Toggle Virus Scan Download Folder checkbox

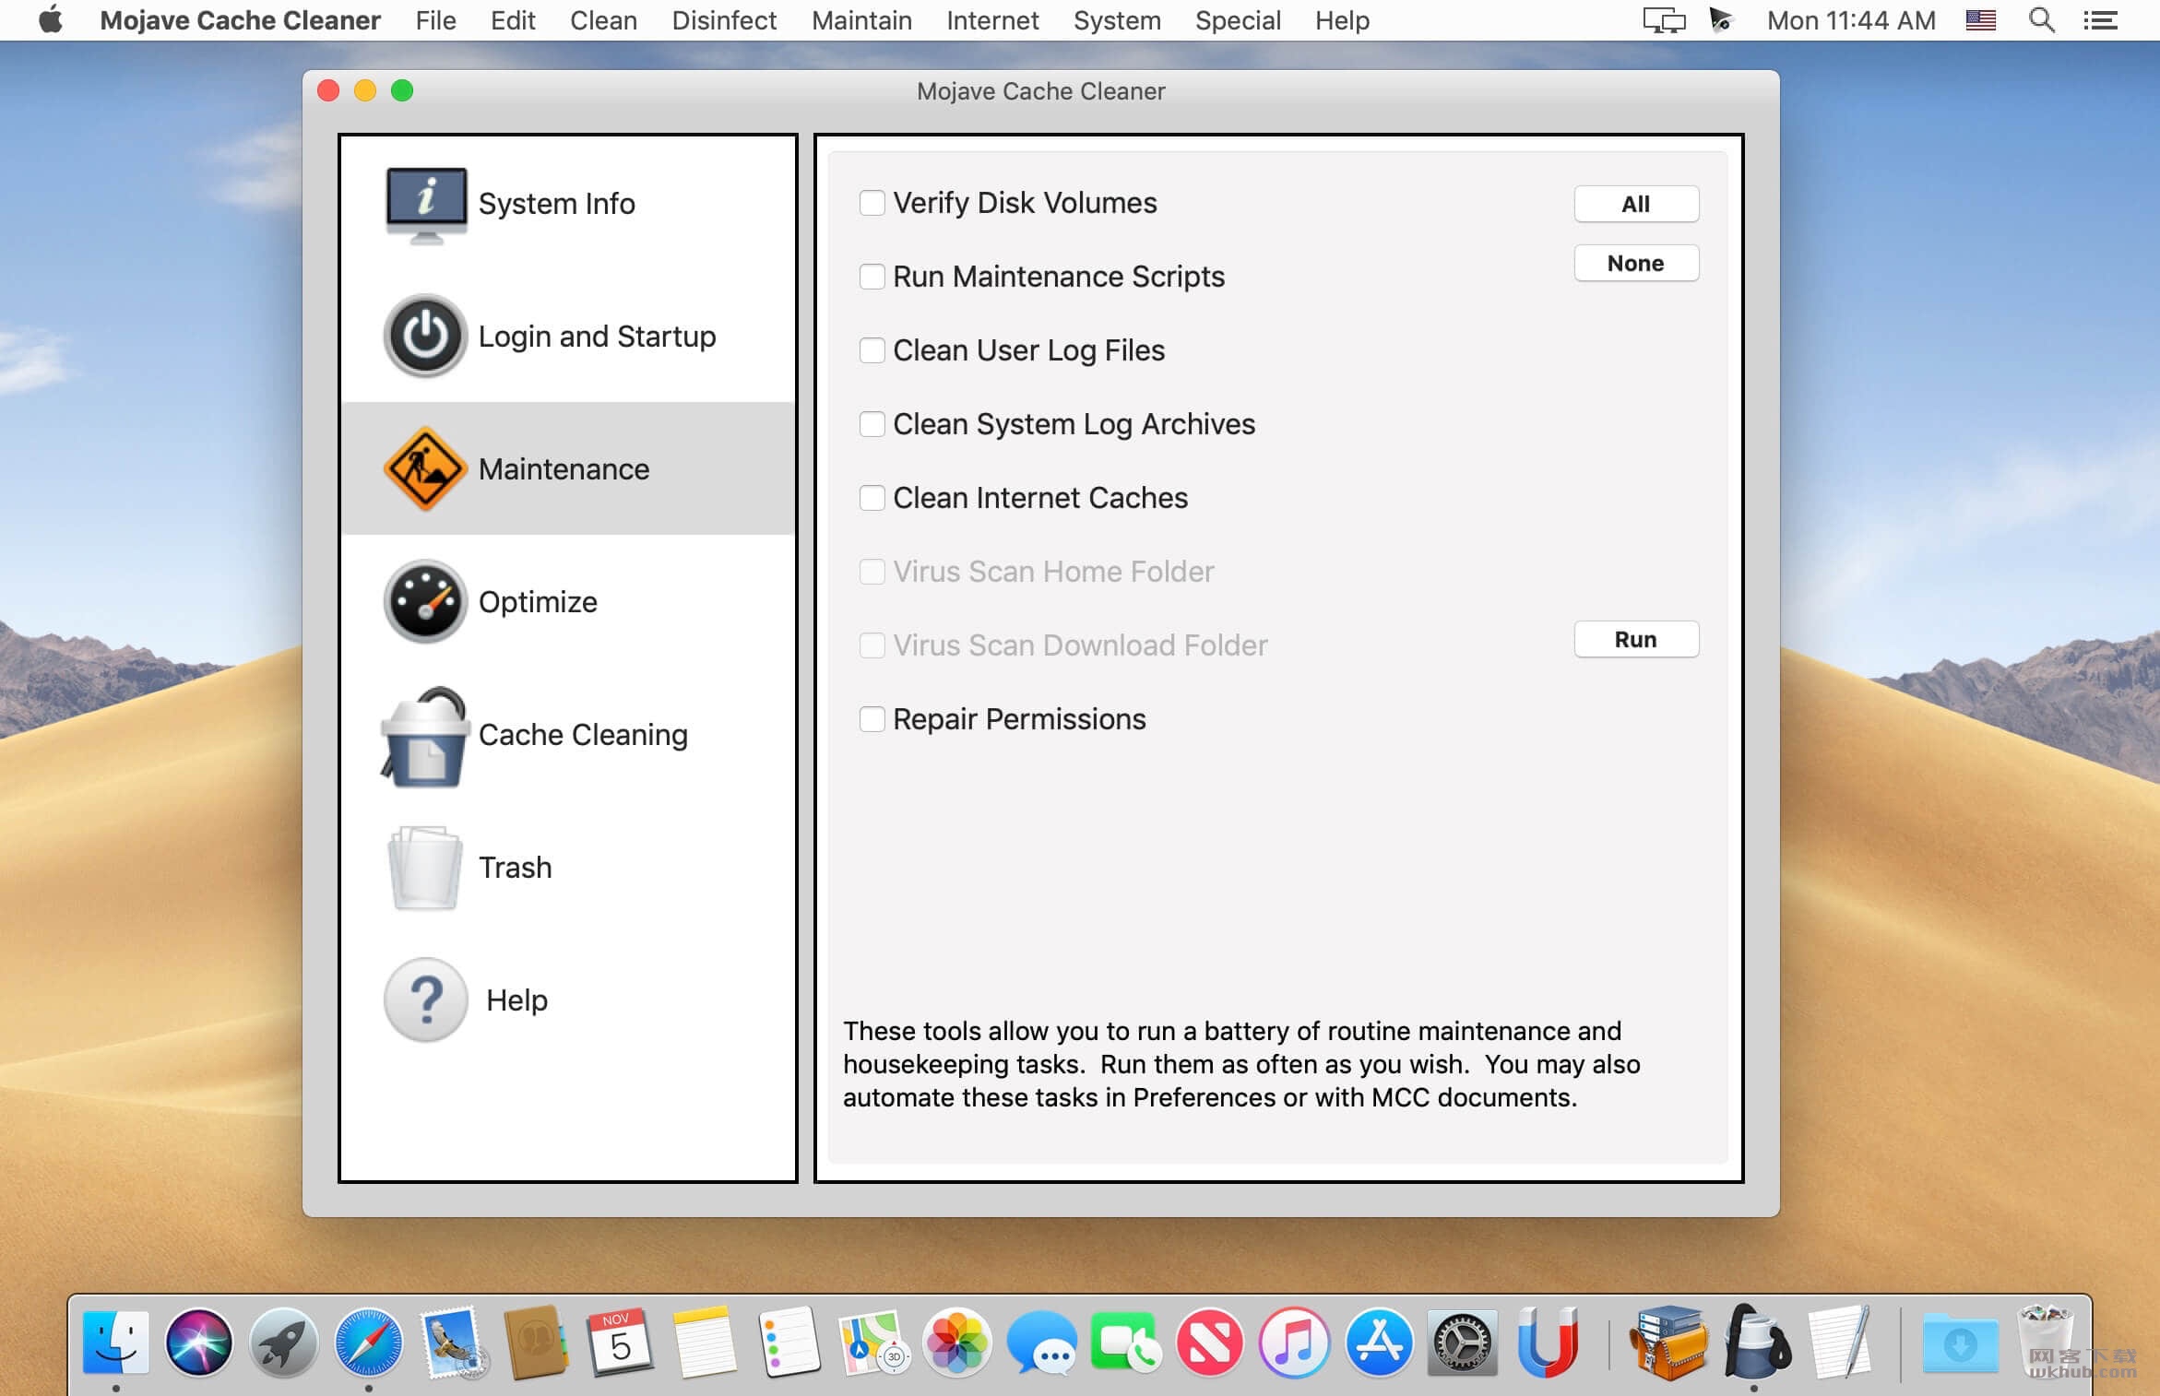pos(872,645)
